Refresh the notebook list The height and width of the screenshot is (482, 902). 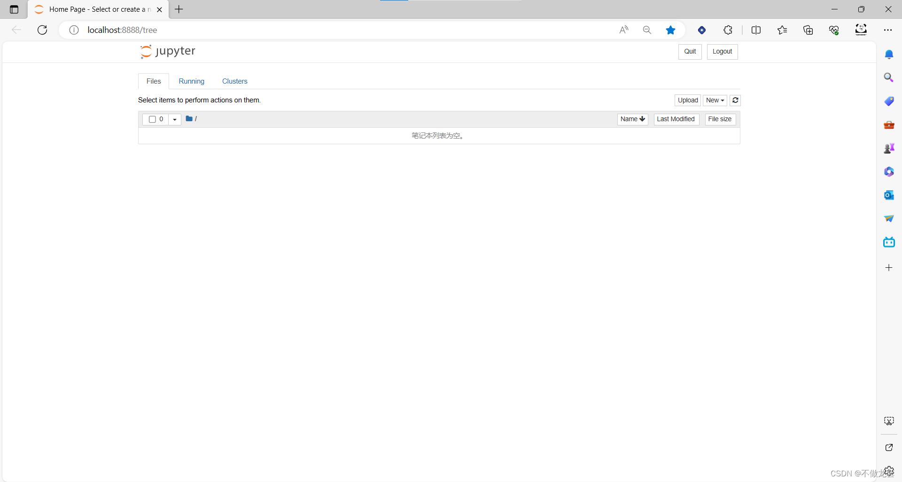pos(735,100)
